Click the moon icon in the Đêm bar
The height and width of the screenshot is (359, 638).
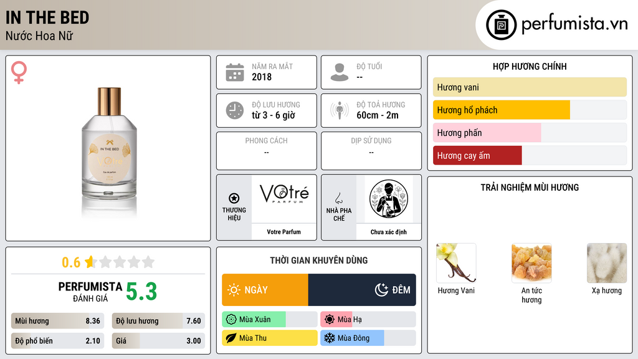pyautogui.click(x=381, y=290)
